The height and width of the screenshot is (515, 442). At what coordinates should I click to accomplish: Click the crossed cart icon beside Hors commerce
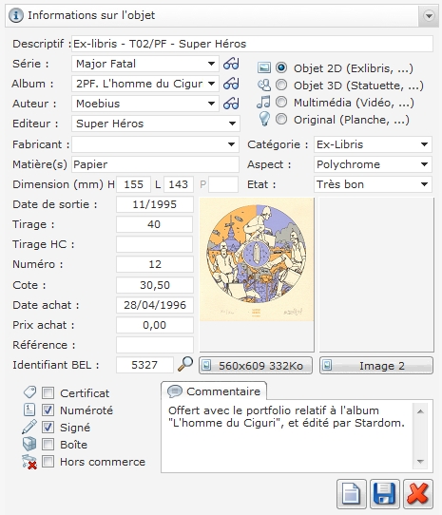[29, 462]
